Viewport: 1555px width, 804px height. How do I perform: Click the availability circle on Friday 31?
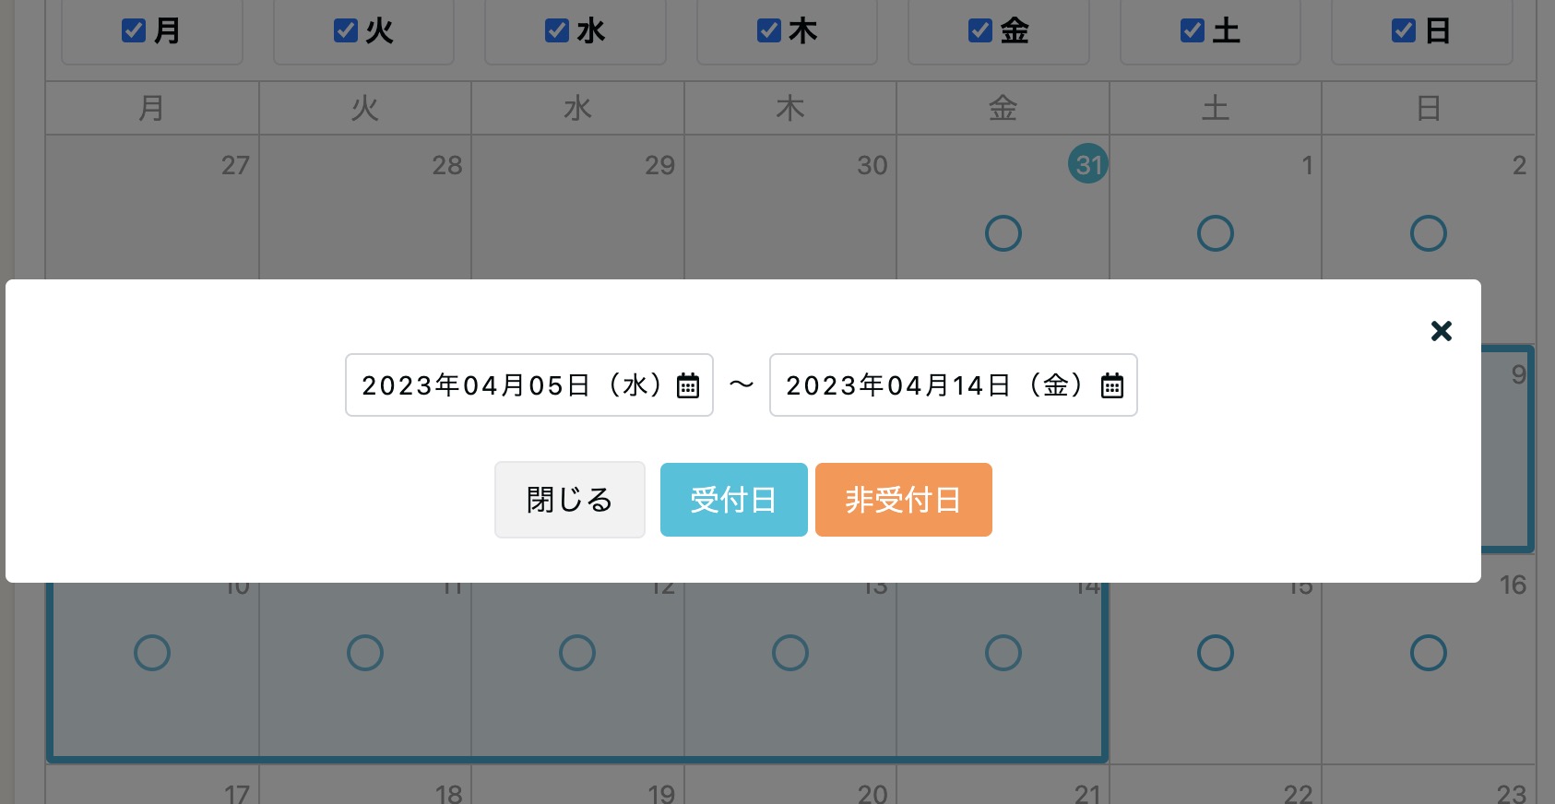pos(1003,233)
